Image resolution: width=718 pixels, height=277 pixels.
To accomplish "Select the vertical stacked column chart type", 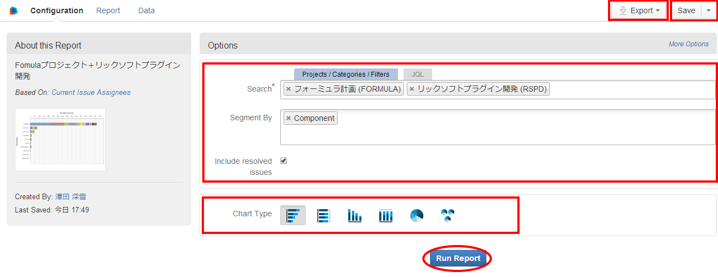I will (386, 215).
